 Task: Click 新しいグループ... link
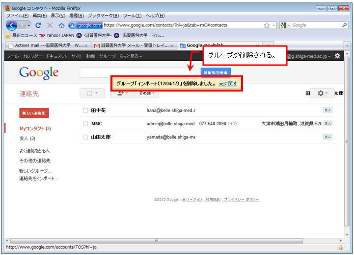(x=35, y=171)
